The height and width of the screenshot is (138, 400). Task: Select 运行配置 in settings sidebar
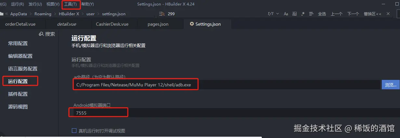coord(18,82)
